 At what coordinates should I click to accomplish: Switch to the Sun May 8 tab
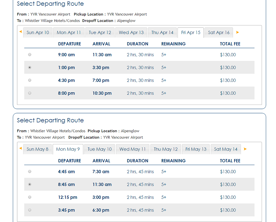[x=37, y=149]
